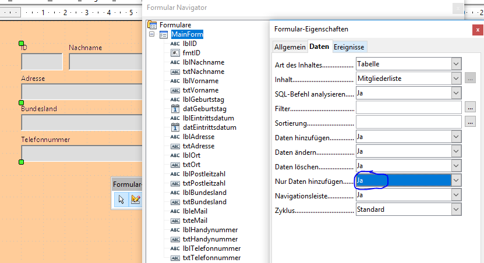This screenshot has height=263, width=484.
Task: Select the datGeburtstag date field icon
Action: (x=175, y=109)
